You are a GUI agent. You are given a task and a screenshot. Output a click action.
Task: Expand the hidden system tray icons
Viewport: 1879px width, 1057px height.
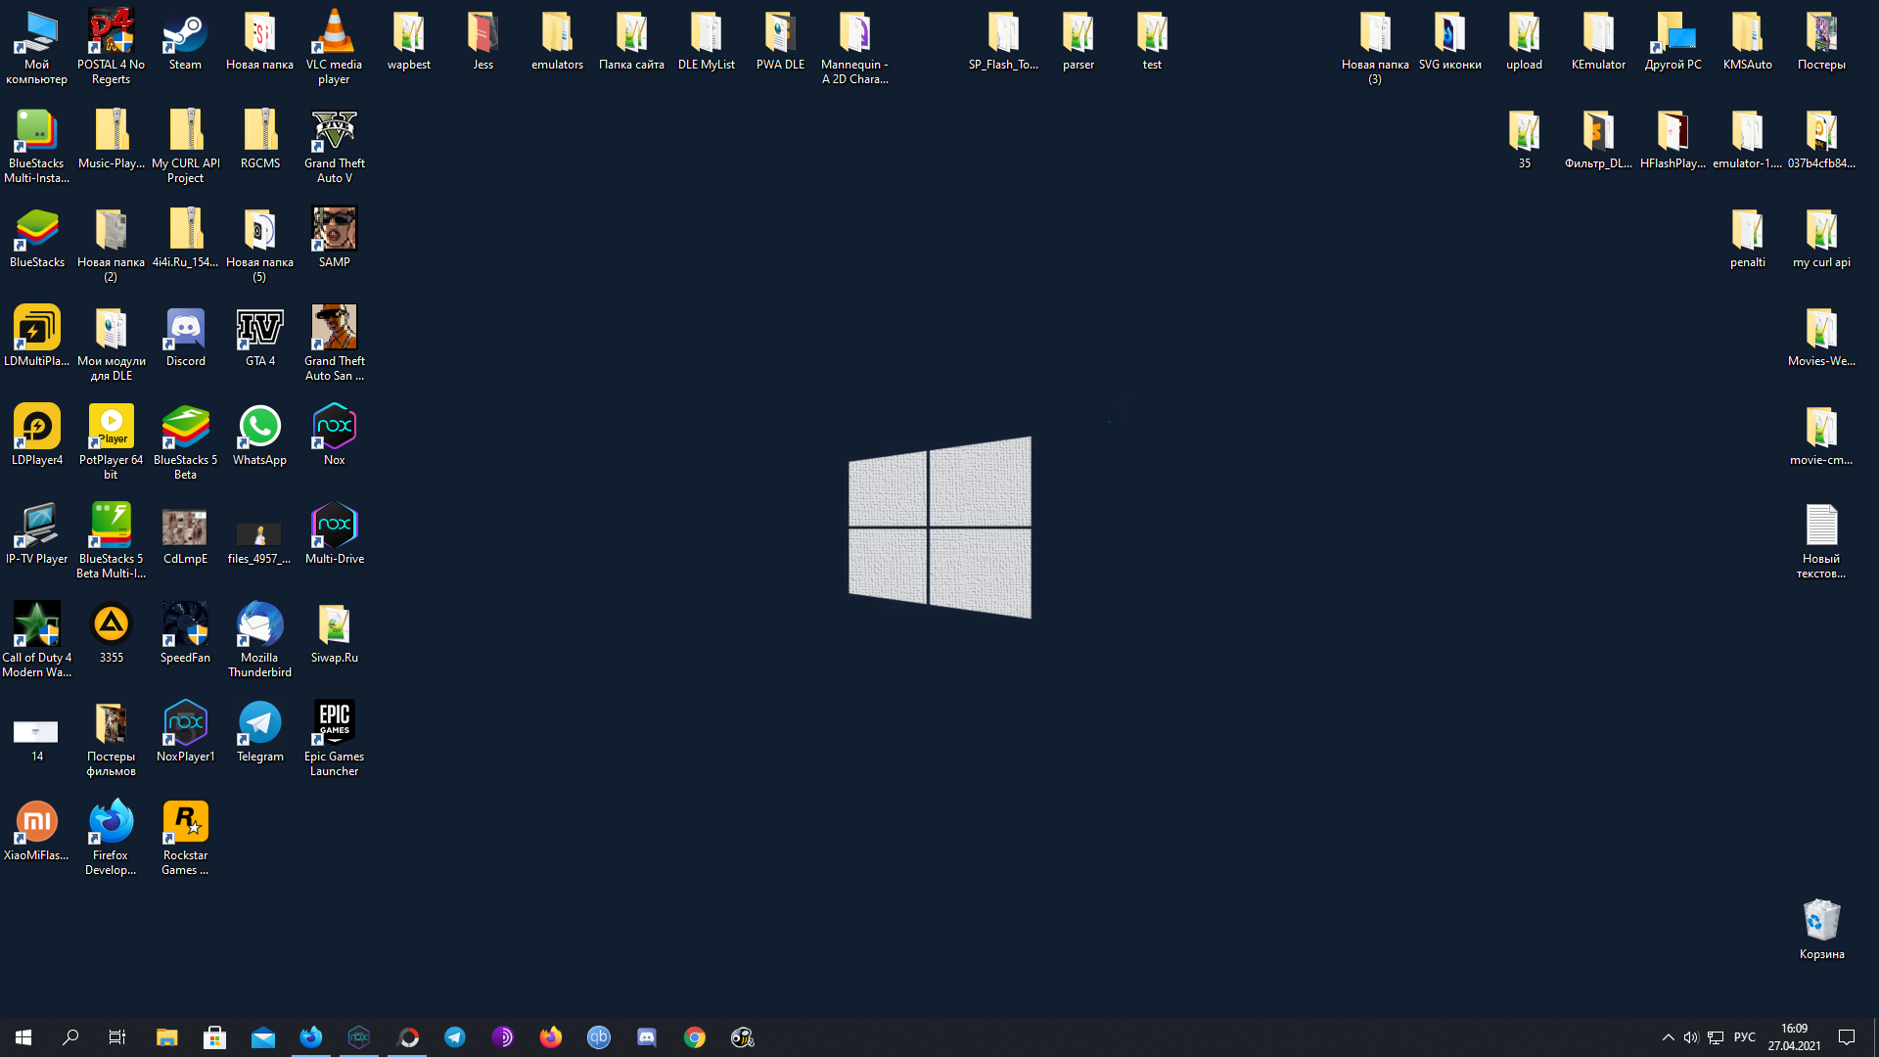(1668, 1037)
